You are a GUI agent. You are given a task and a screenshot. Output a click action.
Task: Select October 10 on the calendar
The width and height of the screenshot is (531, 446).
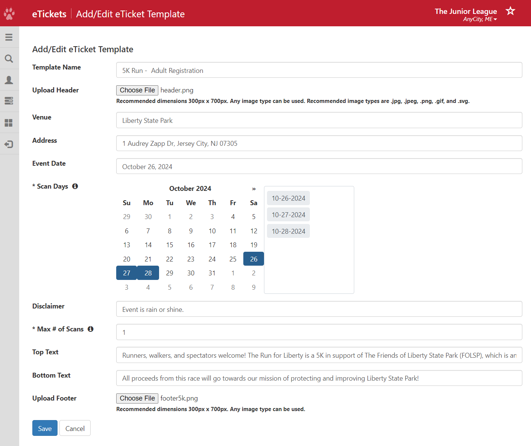[x=212, y=231]
